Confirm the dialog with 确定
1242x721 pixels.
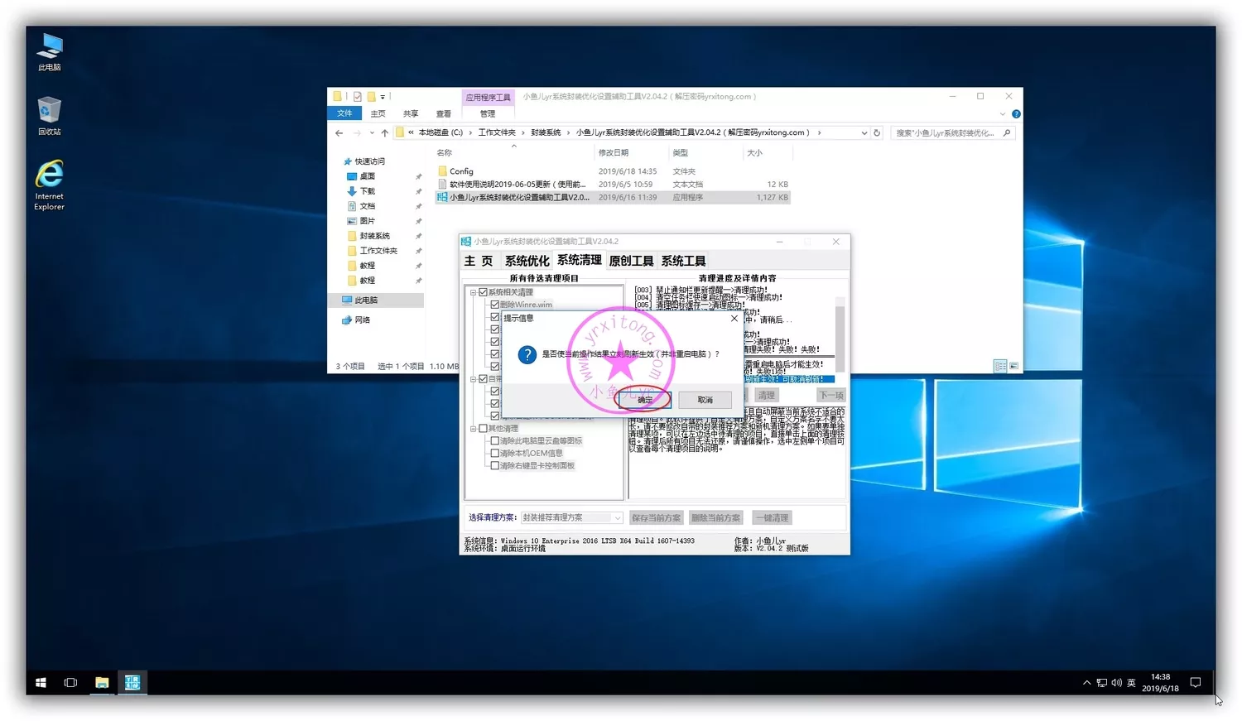(645, 400)
